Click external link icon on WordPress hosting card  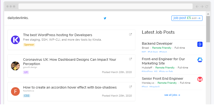(131, 35)
